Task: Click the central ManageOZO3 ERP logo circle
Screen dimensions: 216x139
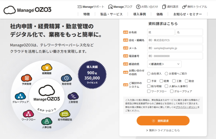Action: pyautogui.click(x=47, y=96)
